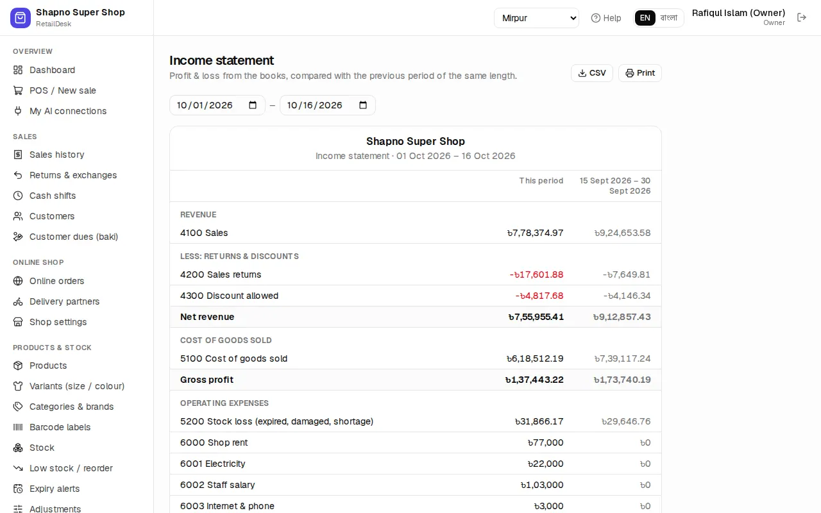Click the Online orders globe icon
Screen dimensions: 821x513
pyautogui.click(x=18, y=281)
